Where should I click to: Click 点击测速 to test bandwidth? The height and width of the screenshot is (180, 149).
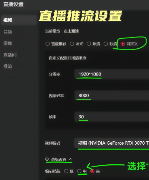point(71,31)
